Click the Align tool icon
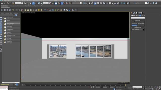Viewport: 161px width, 90px height. tap(86, 3)
